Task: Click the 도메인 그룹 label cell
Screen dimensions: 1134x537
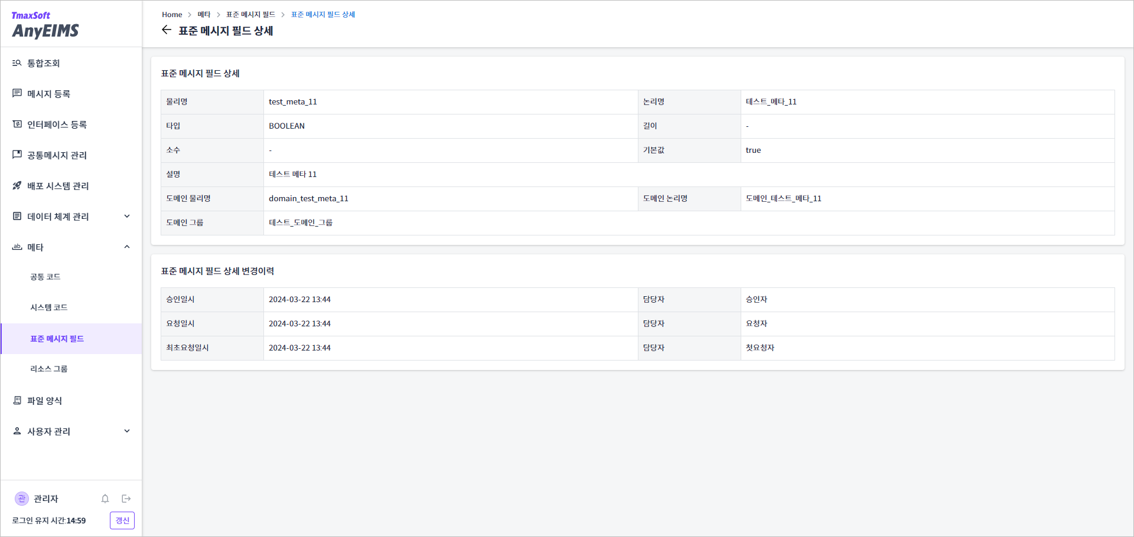Action: (x=212, y=222)
